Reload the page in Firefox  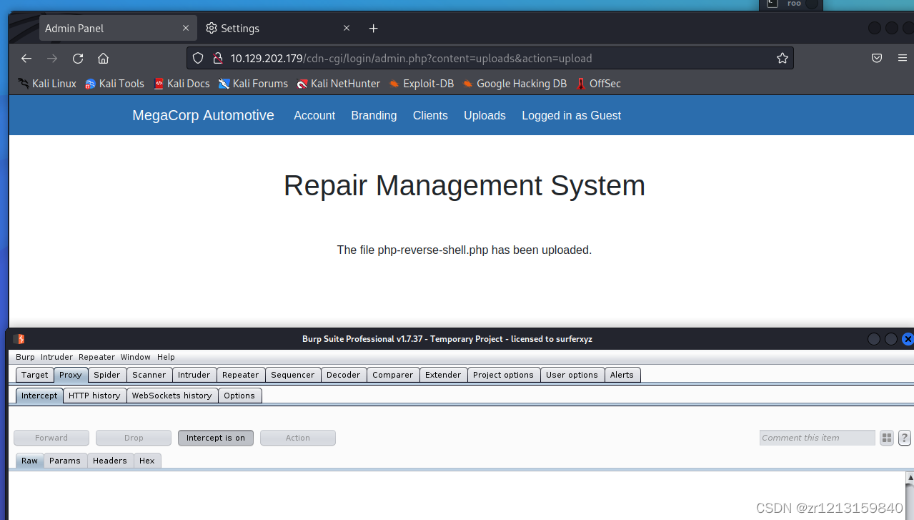[x=78, y=59]
